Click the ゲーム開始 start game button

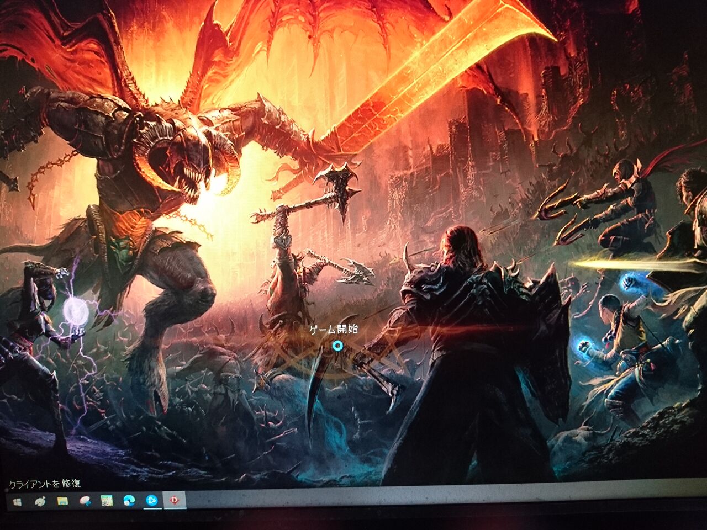pos(333,330)
